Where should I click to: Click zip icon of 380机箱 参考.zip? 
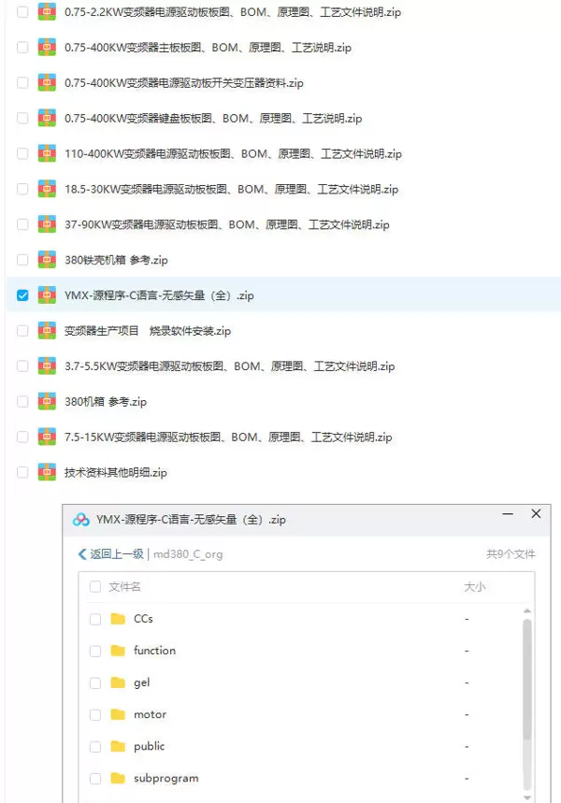47,401
